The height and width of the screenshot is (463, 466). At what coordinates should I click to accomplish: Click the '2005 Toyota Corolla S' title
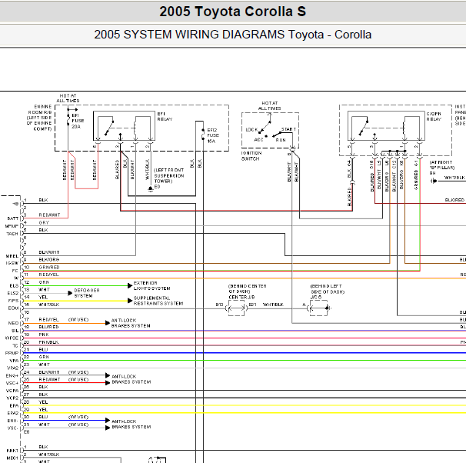(x=232, y=12)
